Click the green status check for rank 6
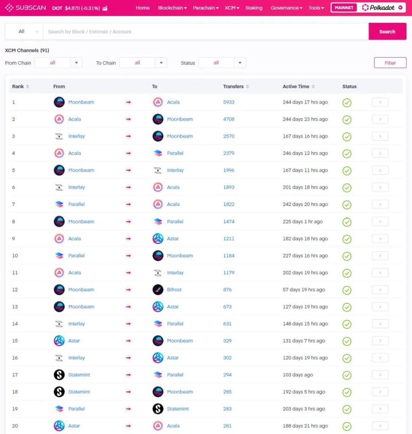This screenshot has height=434, width=412. click(x=347, y=188)
